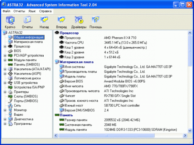Open the Драйверы drivers toolbar icon
This screenshot has height=145, width=194.
[x=79, y=20]
